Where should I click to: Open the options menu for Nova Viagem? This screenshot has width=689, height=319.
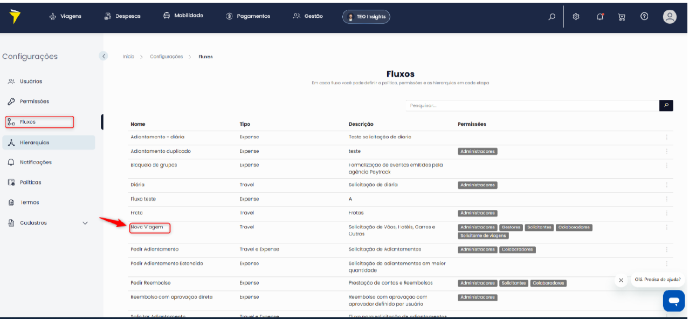(x=666, y=227)
